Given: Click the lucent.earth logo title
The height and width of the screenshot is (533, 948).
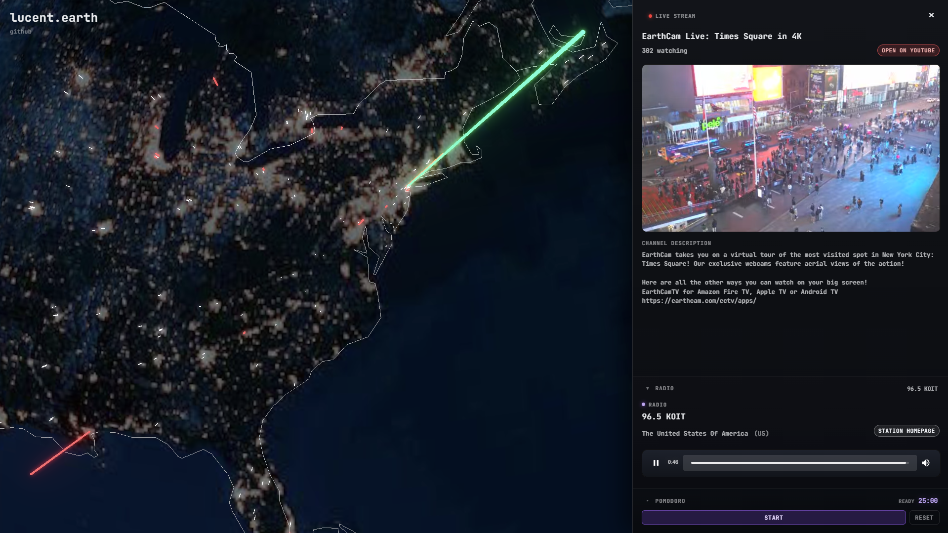Looking at the screenshot, I should click(x=54, y=18).
